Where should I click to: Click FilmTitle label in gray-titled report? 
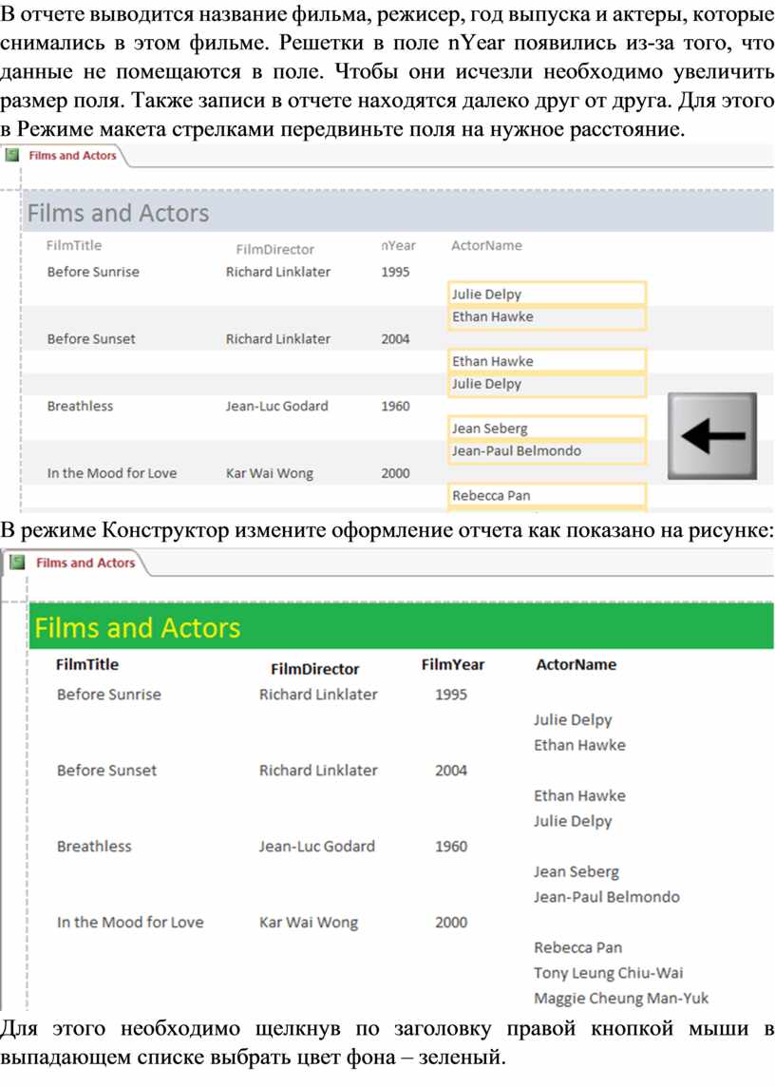click(73, 245)
